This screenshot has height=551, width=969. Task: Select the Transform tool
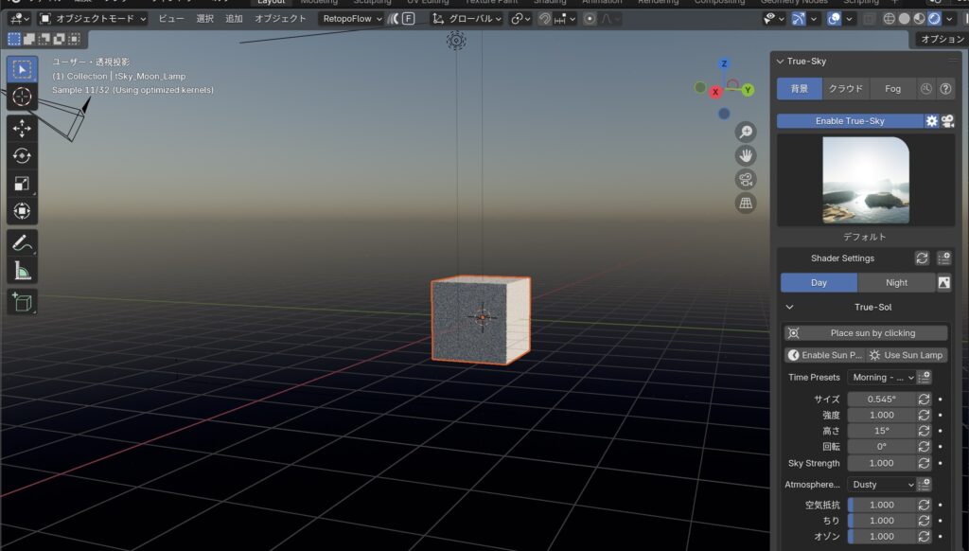(23, 211)
